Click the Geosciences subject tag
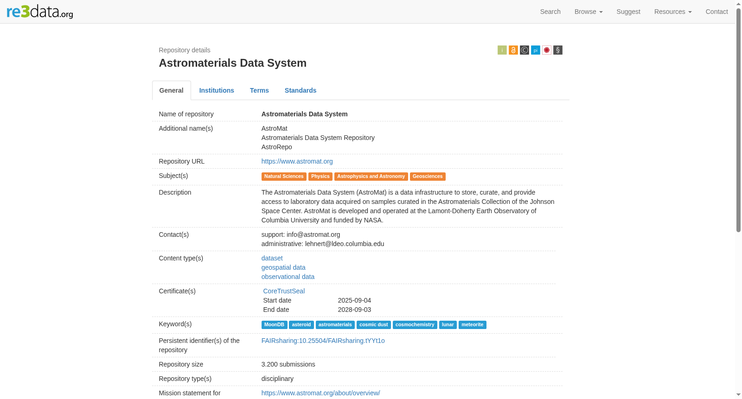742x399 pixels. point(428,177)
